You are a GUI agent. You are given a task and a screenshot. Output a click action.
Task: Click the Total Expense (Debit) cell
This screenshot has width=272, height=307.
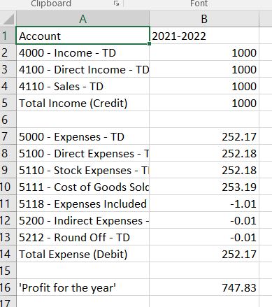point(83,254)
